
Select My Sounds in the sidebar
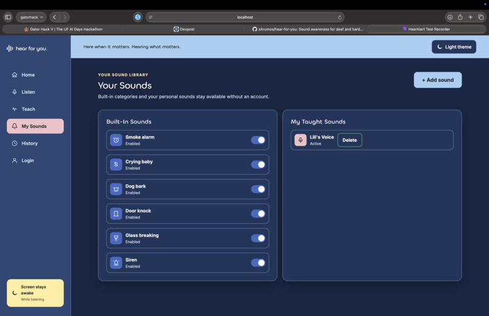(35, 127)
